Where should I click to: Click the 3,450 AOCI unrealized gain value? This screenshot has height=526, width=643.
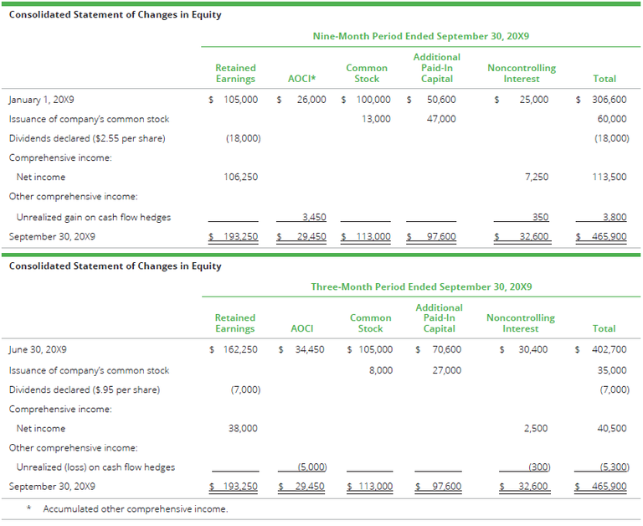313,217
